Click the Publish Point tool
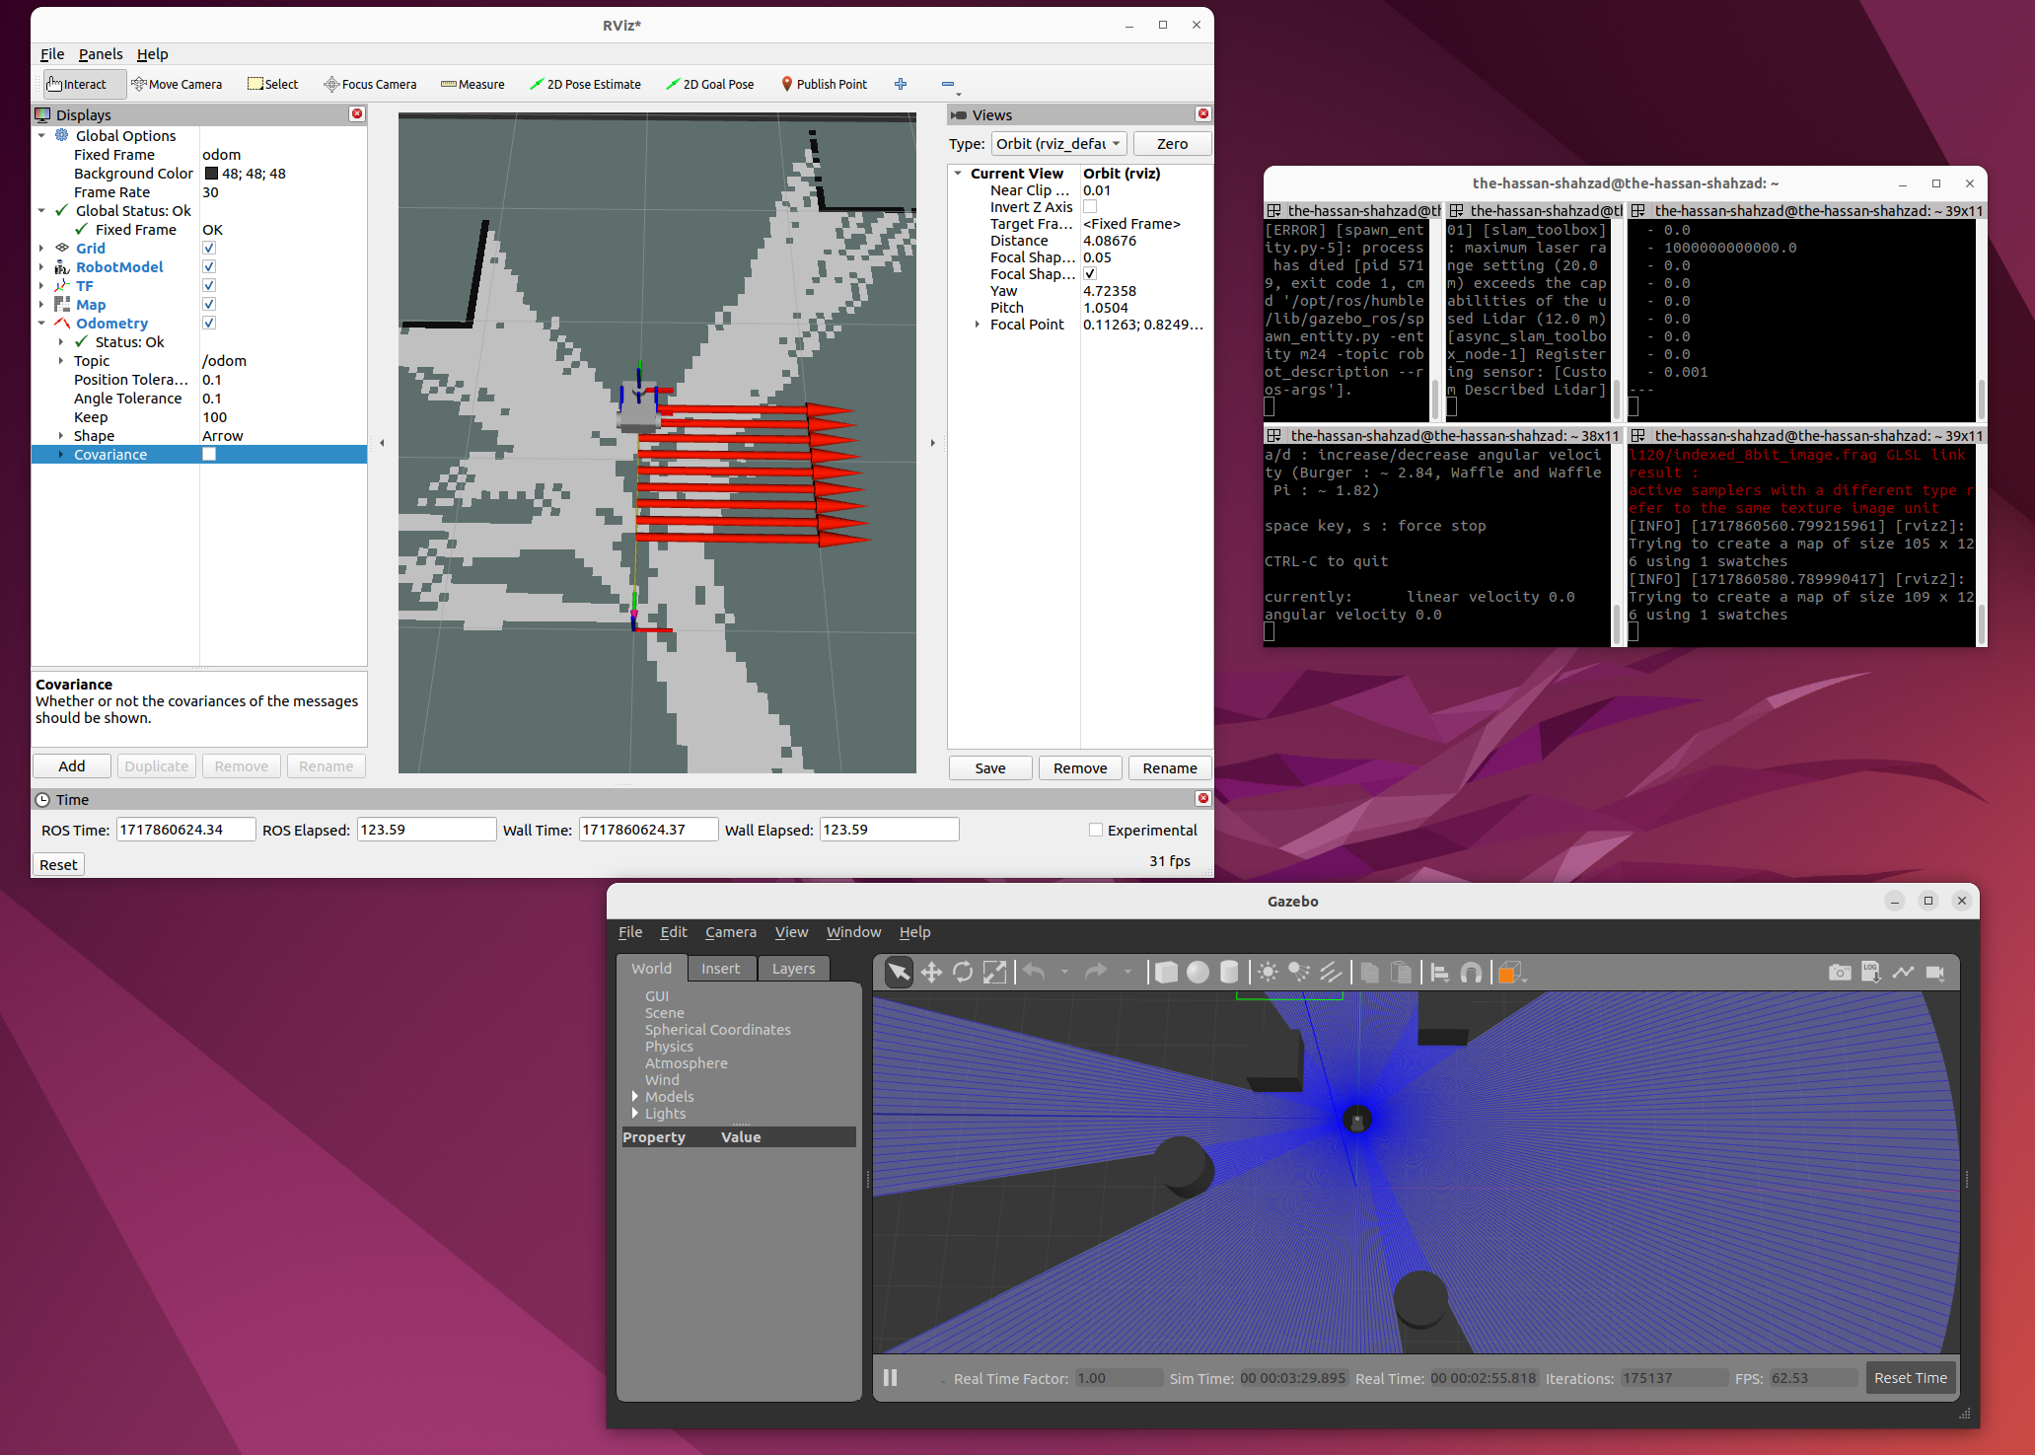This screenshot has height=1455, width=2035. pos(824,84)
